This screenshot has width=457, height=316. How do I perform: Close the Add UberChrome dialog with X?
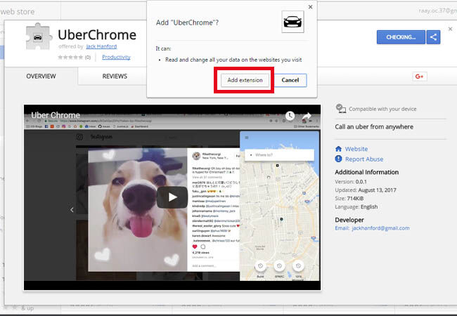pos(310,7)
